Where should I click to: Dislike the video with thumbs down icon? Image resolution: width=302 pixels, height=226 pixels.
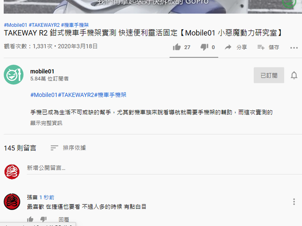(204, 47)
